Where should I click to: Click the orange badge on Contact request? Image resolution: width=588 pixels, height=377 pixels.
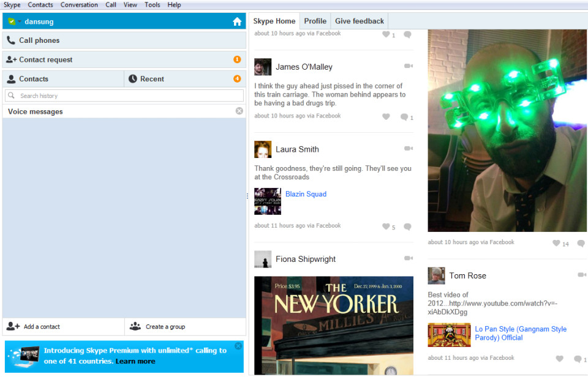coord(237,59)
